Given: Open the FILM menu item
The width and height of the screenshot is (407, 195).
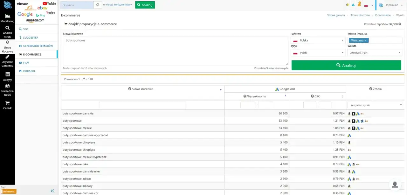Looking at the screenshot, I should pos(36,63).
